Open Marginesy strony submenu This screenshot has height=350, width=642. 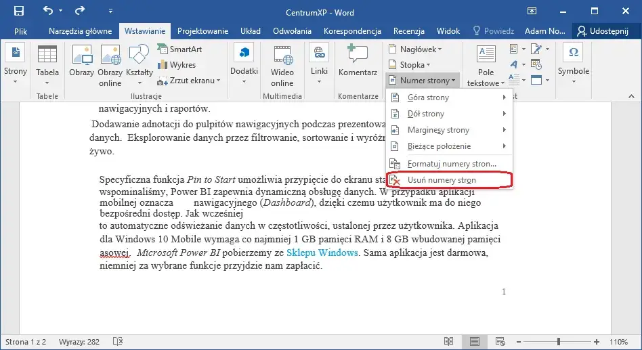(449, 130)
